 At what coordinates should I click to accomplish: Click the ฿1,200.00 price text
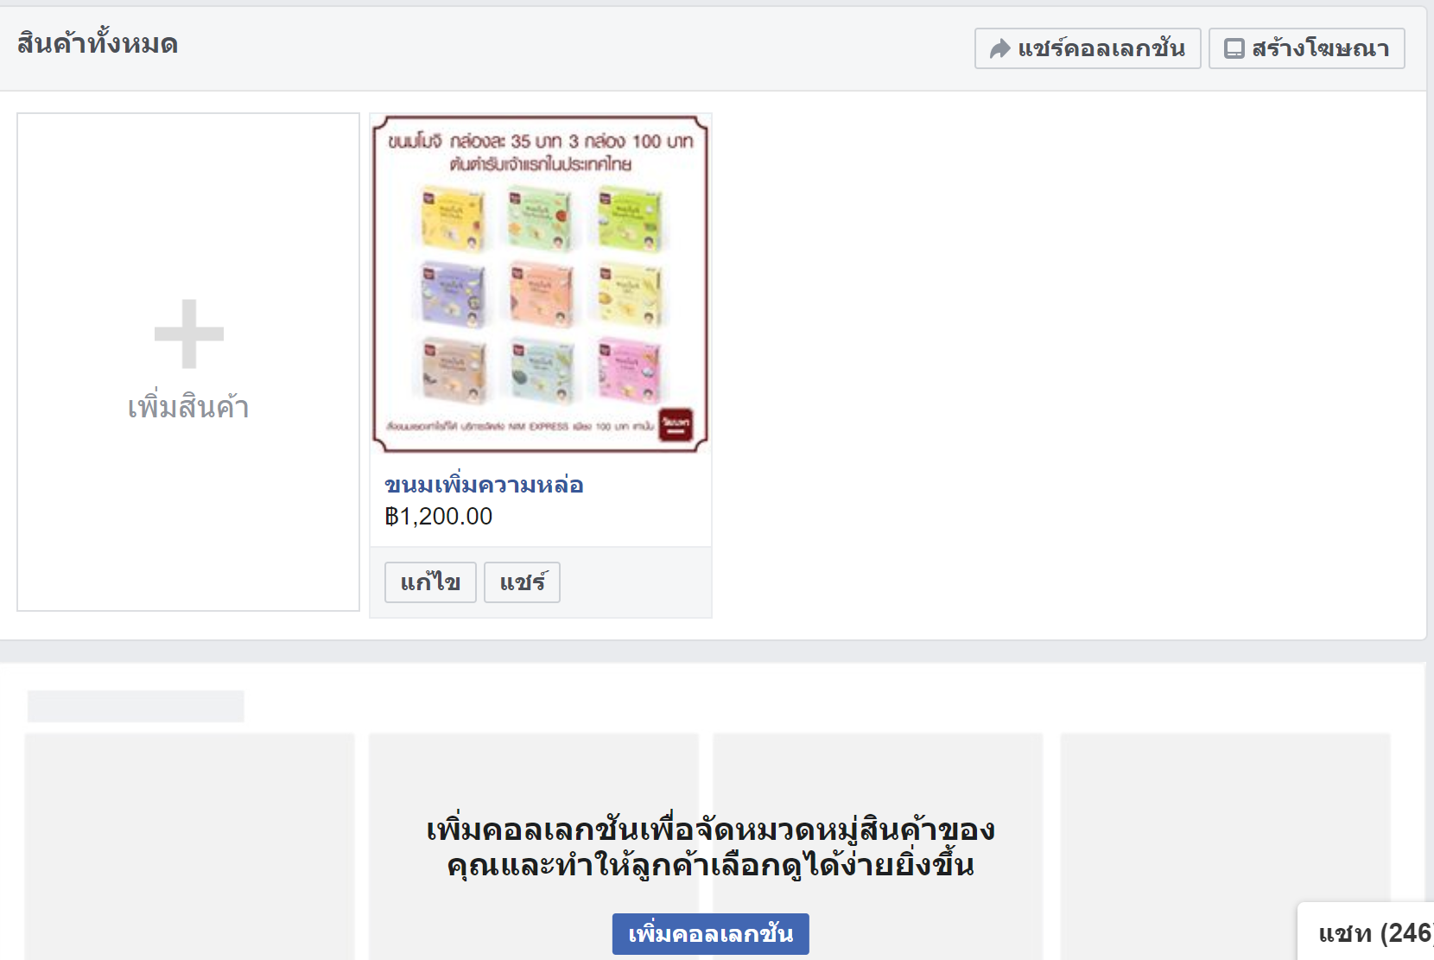click(439, 516)
